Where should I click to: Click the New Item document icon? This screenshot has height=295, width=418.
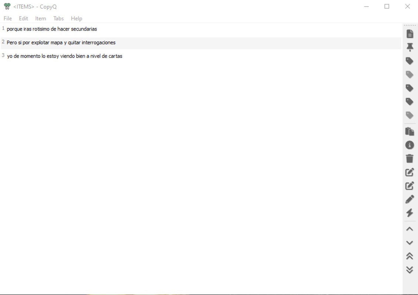coord(410,34)
